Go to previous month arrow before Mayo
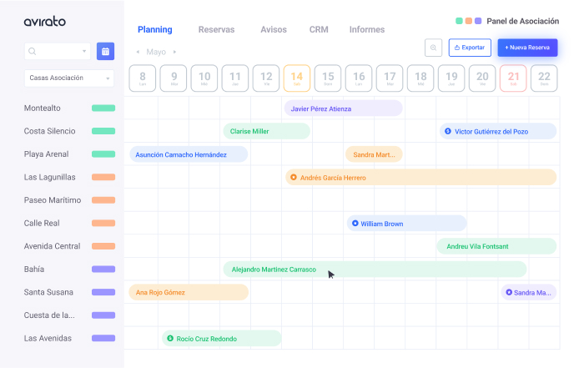 click(x=138, y=53)
